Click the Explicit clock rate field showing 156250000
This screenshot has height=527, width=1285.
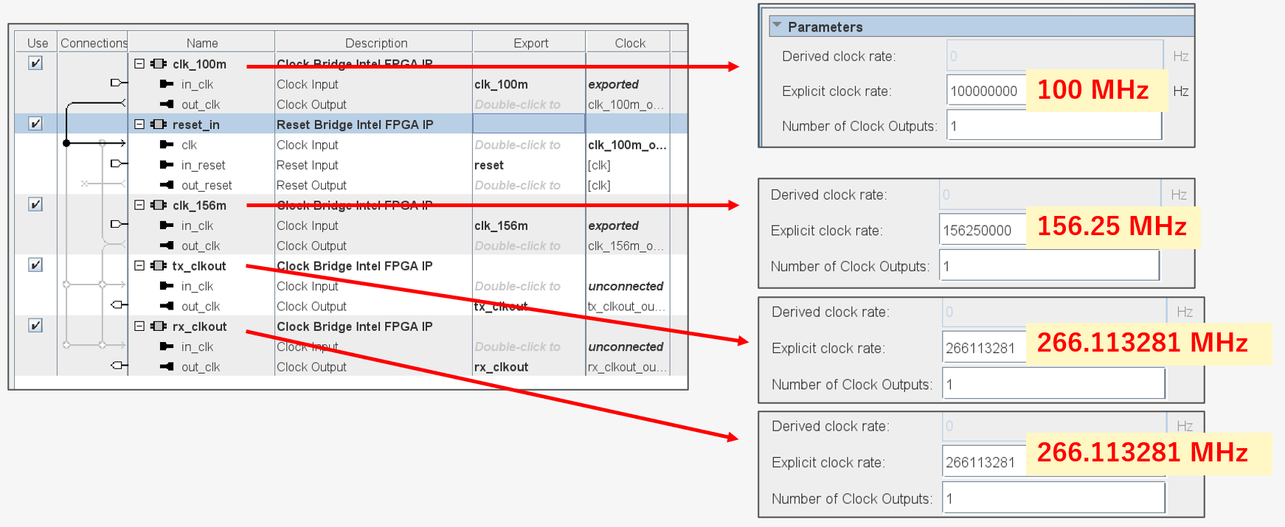pos(981,231)
